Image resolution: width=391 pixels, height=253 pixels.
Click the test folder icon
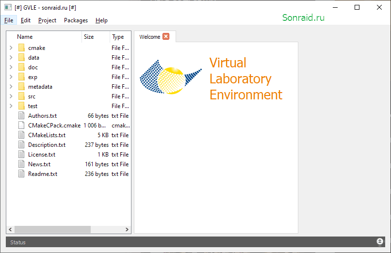tap(22, 106)
